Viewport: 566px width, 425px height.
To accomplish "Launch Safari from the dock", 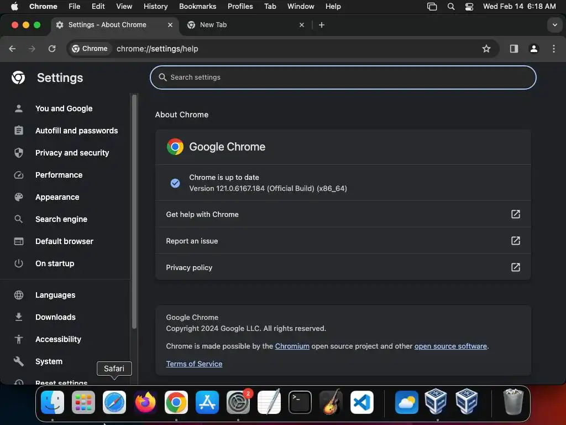I will [114, 402].
